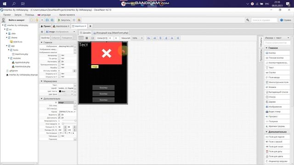Click the save all toolbar icon
Screen dimensions: 294x165
pos(52,20)
